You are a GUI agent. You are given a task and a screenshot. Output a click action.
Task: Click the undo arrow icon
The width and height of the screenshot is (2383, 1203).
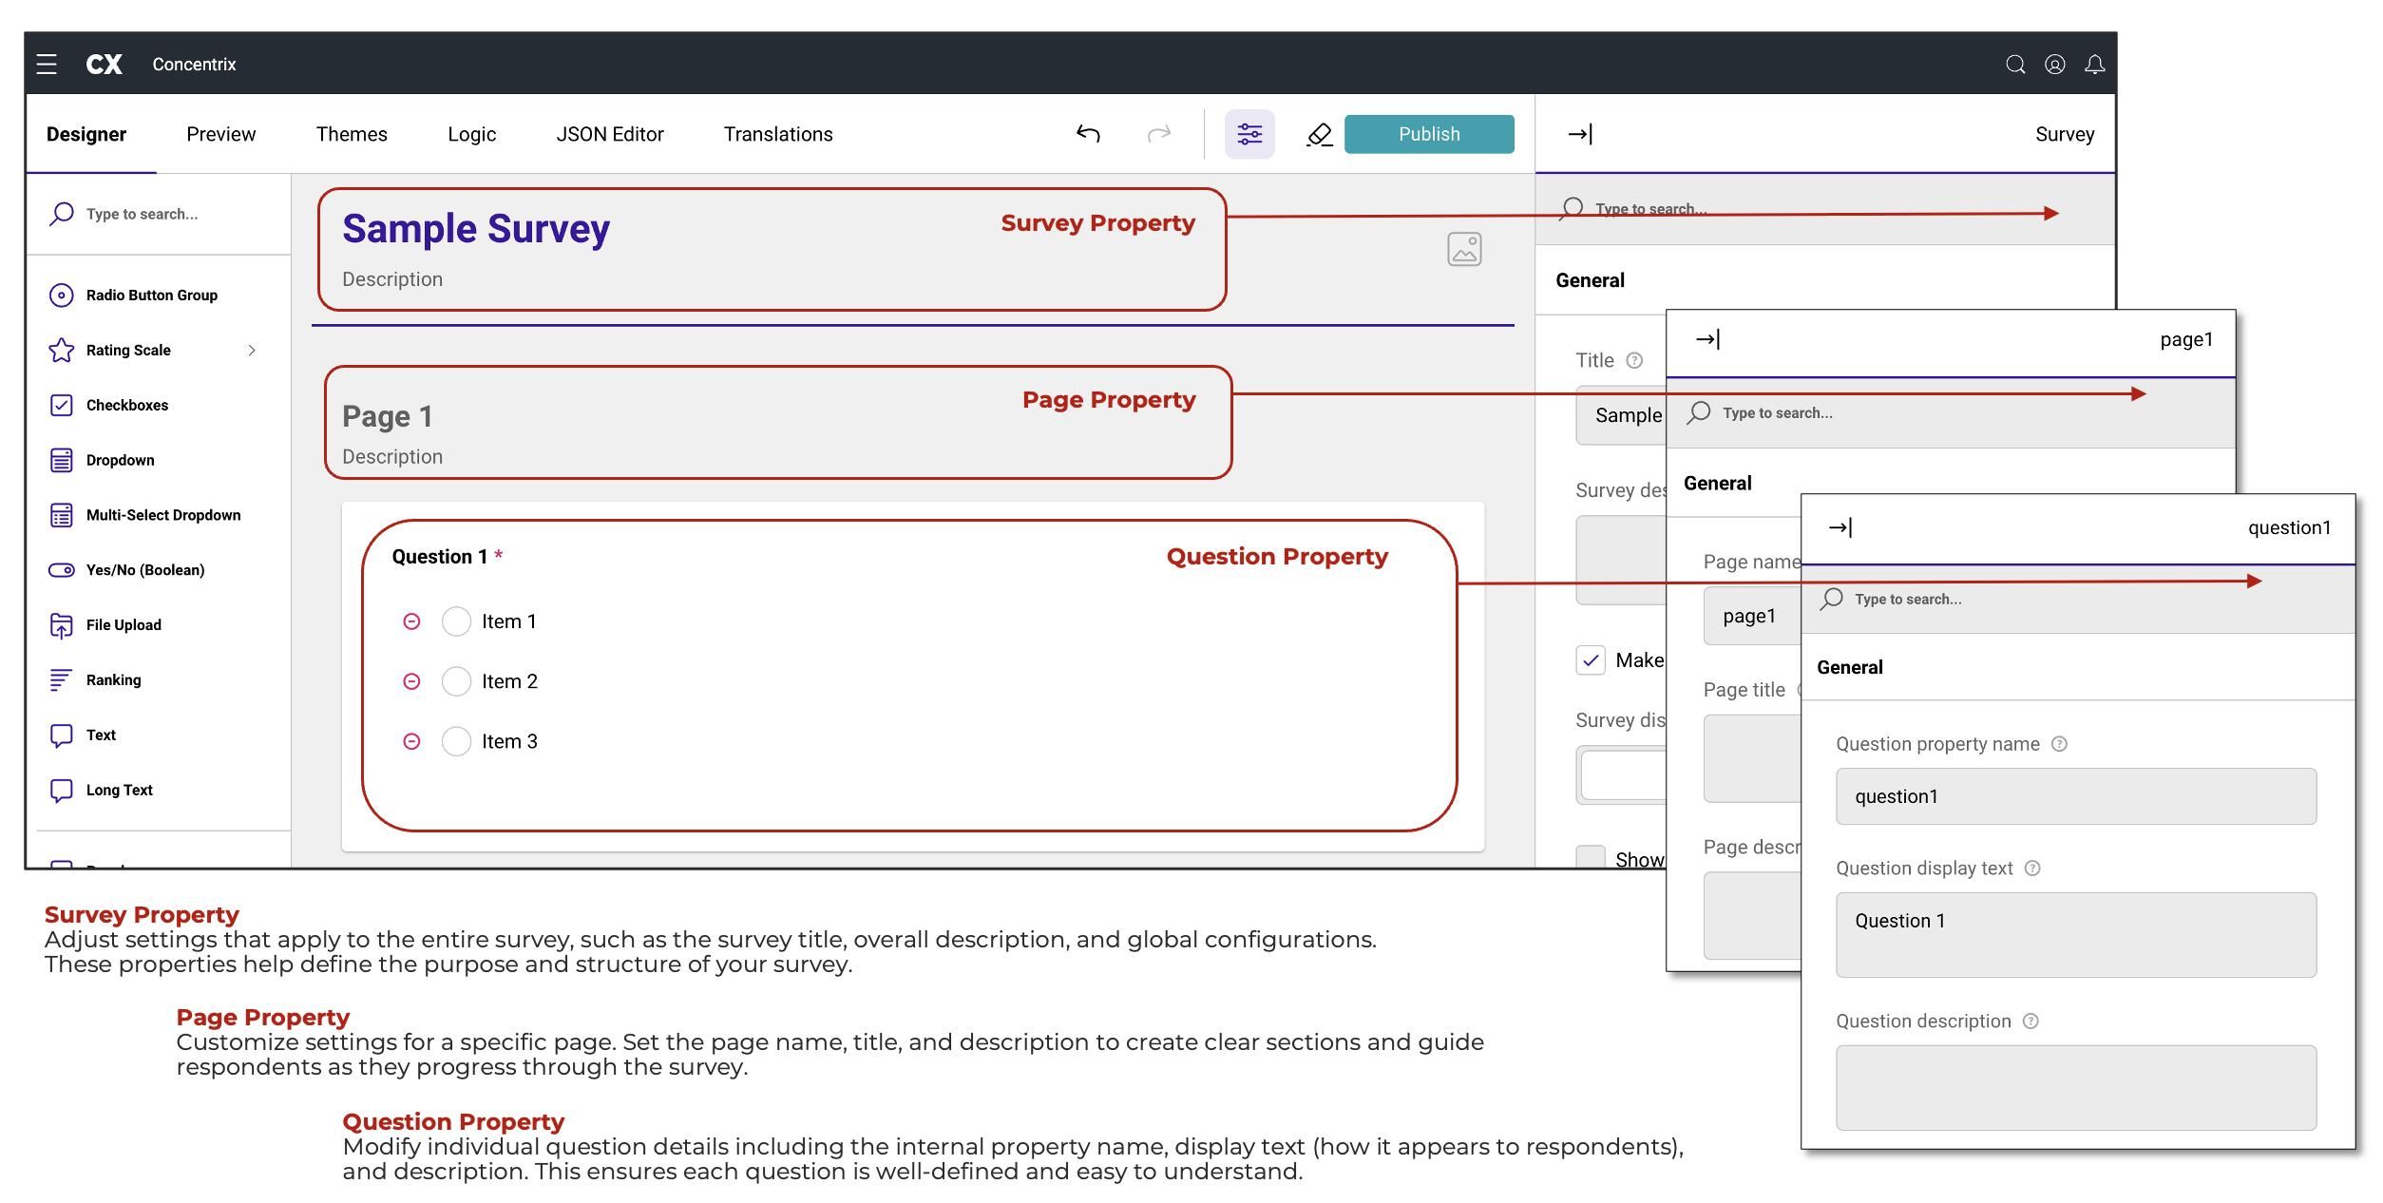pos(1088,134)
